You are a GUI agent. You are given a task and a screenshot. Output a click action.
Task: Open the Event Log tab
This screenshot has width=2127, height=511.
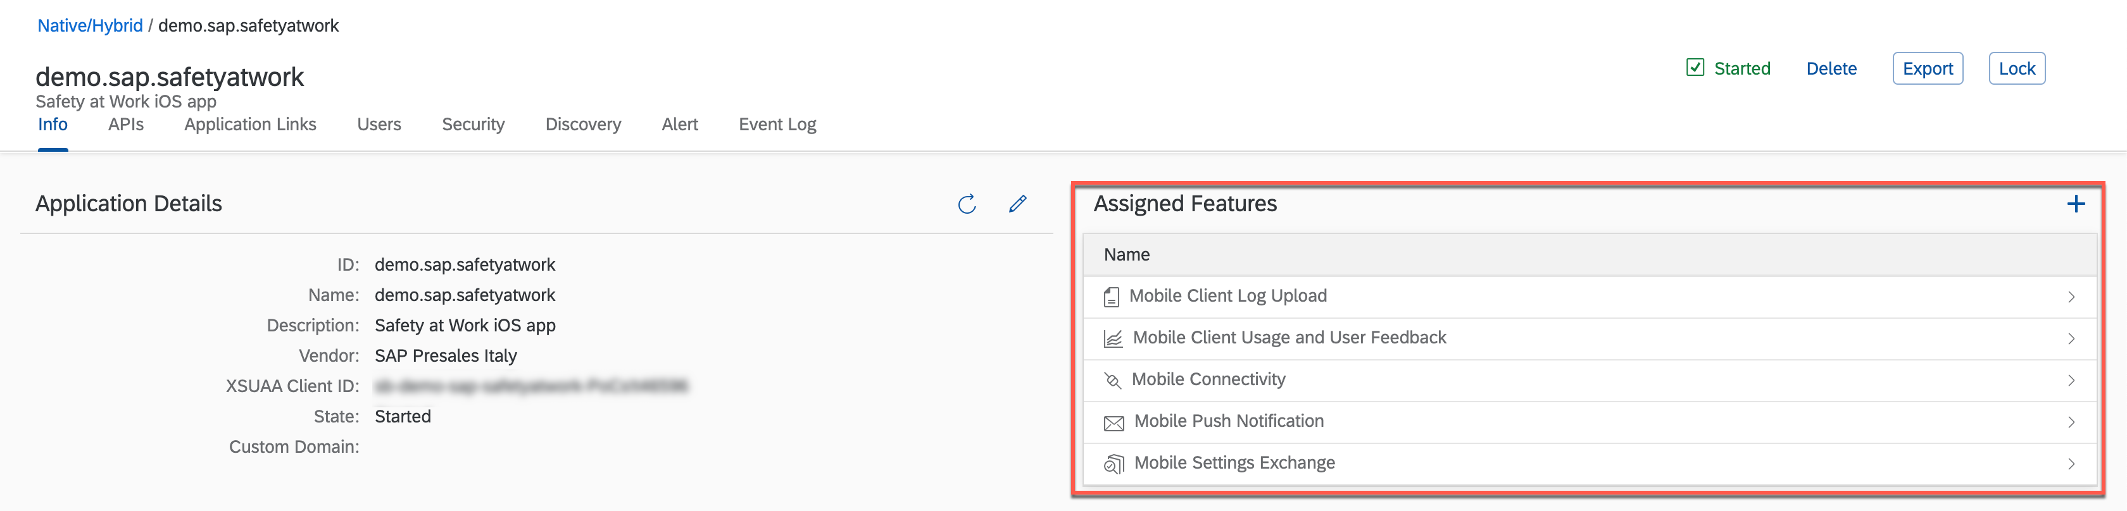(777, 125)
